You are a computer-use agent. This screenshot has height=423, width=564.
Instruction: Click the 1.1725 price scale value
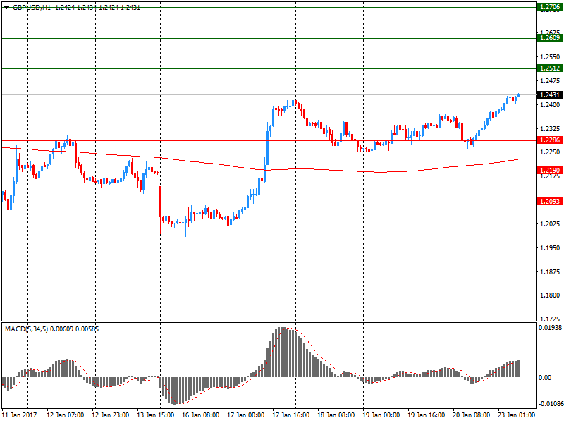coord(550,319)
